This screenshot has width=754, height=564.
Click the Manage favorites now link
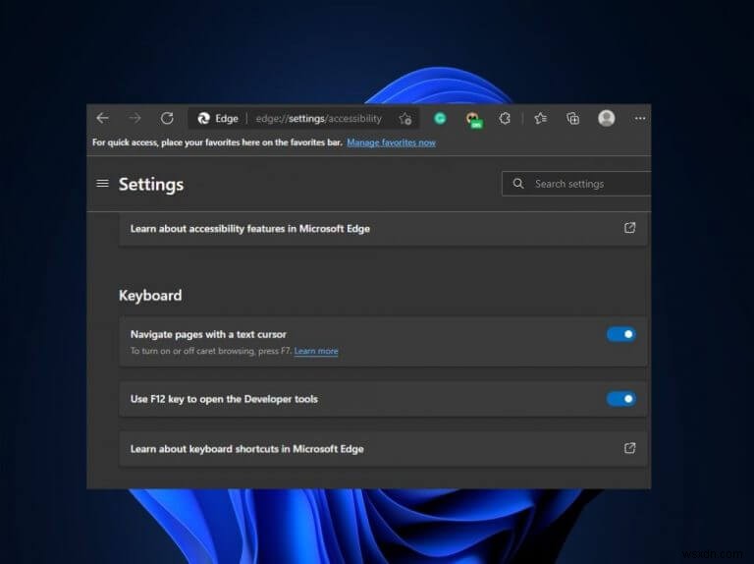pos(391,142)
